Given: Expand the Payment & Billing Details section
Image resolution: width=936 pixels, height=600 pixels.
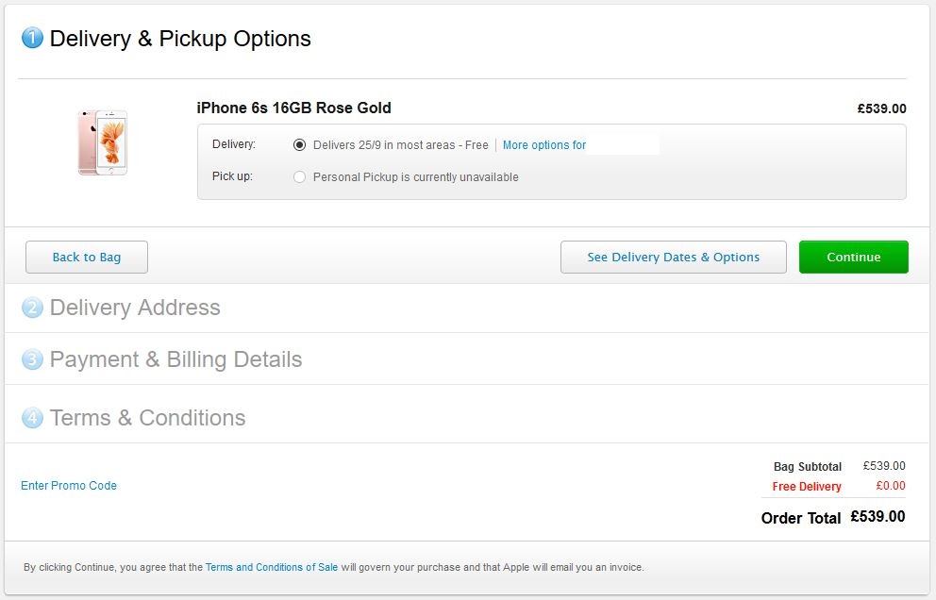Looking at the screenshot, I should point(175,360).
